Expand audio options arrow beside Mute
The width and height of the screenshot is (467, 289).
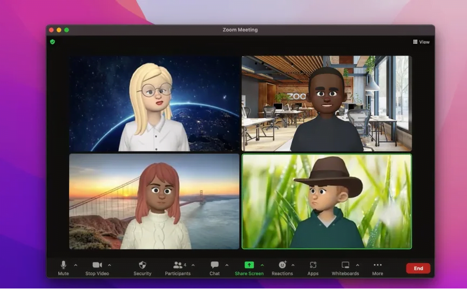[x=76, y=265]
